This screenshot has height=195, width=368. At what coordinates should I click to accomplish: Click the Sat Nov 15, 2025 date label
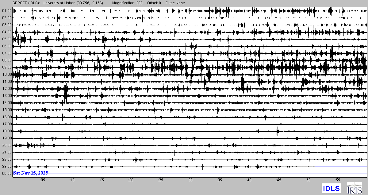coord(30,173)
